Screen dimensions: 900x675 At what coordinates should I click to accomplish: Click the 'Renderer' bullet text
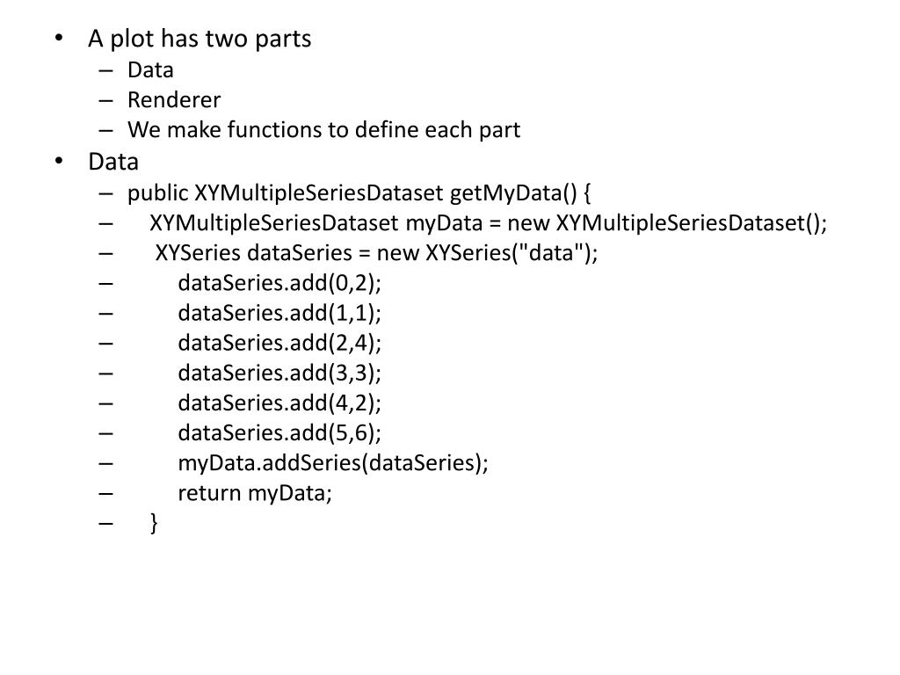(x=174, y=100)
